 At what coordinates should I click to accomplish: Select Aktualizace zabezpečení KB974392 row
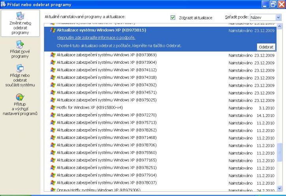click(160, 85)
